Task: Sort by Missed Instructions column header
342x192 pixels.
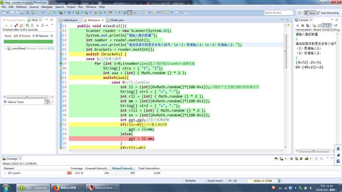Action: [123, 168]
